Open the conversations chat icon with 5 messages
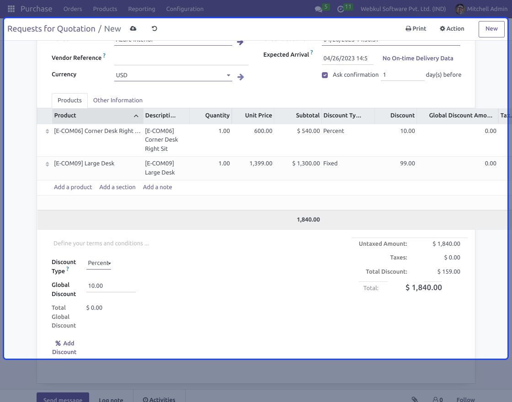 click(318, 9)
